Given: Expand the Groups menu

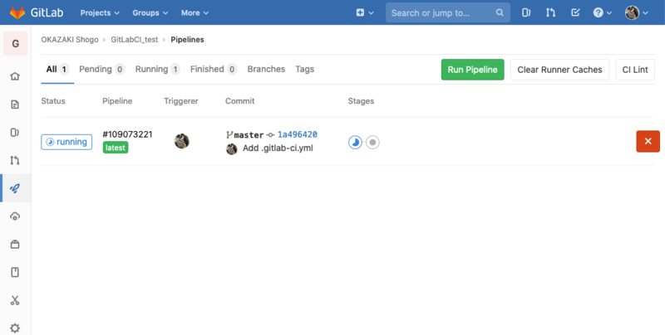Looking at the screenshot, I should coord(150,12).
